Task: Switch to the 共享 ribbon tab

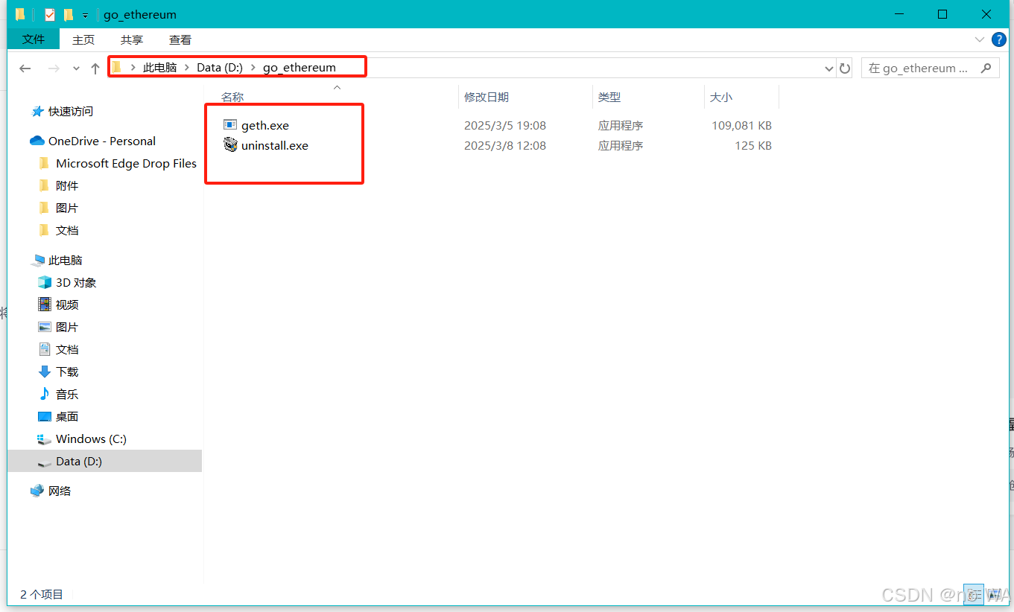Action: (131, 39)
